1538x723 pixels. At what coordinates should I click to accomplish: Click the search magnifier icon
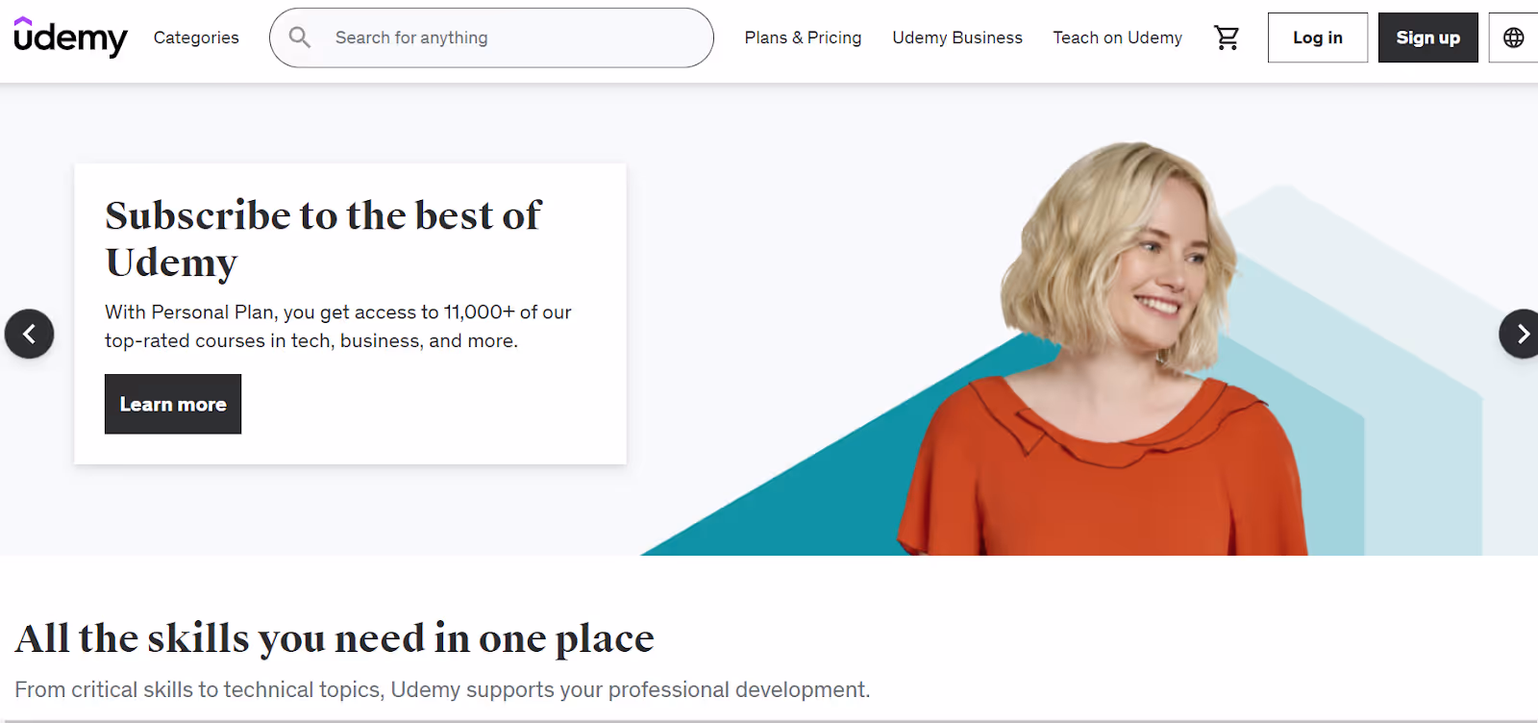click(300, 37)
